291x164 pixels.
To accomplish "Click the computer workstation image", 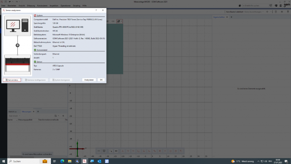I will click(x=17, y=26).
